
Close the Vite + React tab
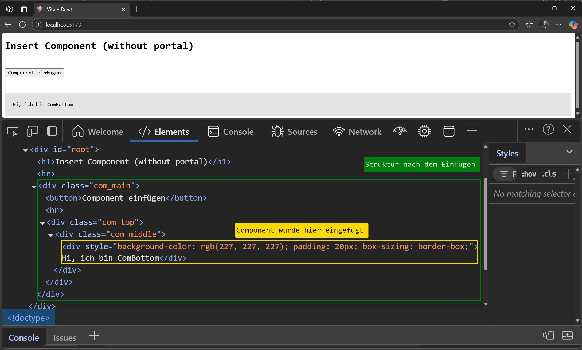coord(123,9)
